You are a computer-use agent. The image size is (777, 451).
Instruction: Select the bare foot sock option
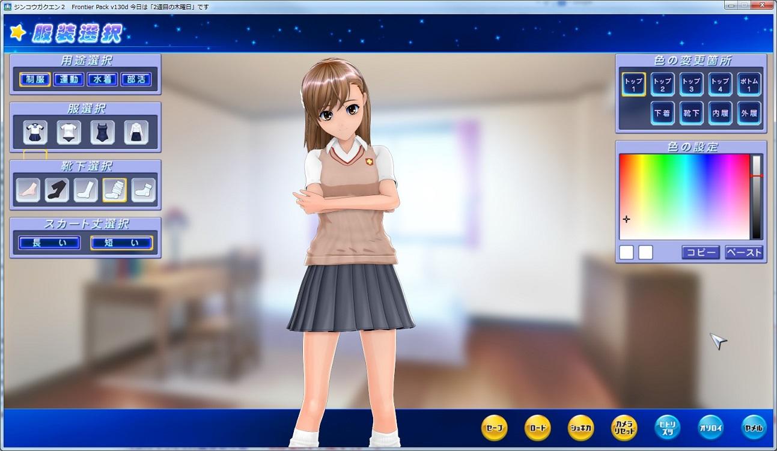[28, 190]
